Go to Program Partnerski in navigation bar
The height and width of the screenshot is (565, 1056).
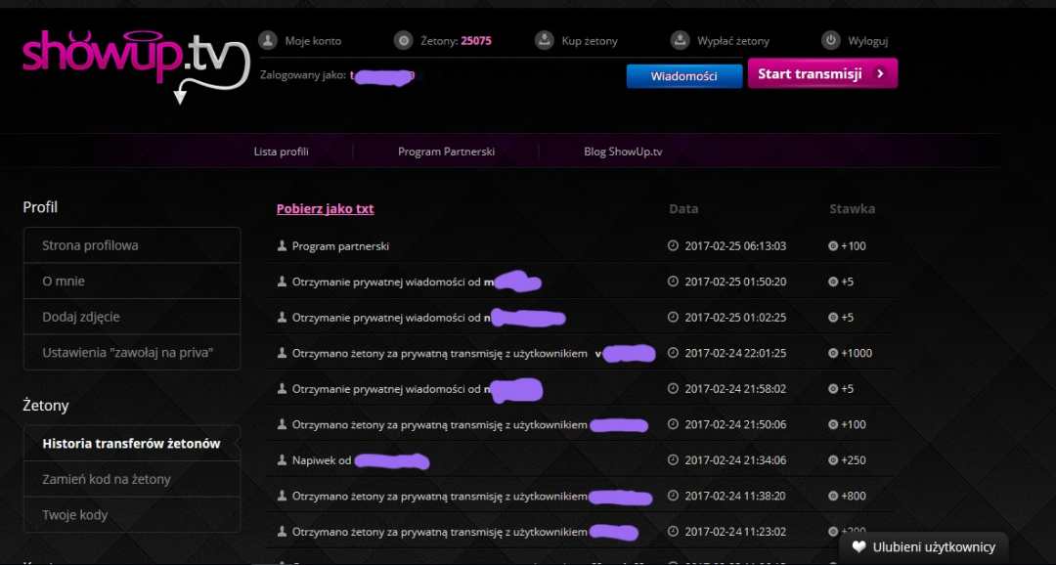coord(446,152)
